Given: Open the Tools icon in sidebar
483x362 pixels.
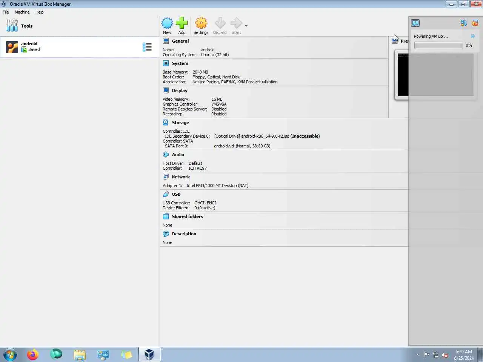Looking at the screenshot, I should coord(12,26).
